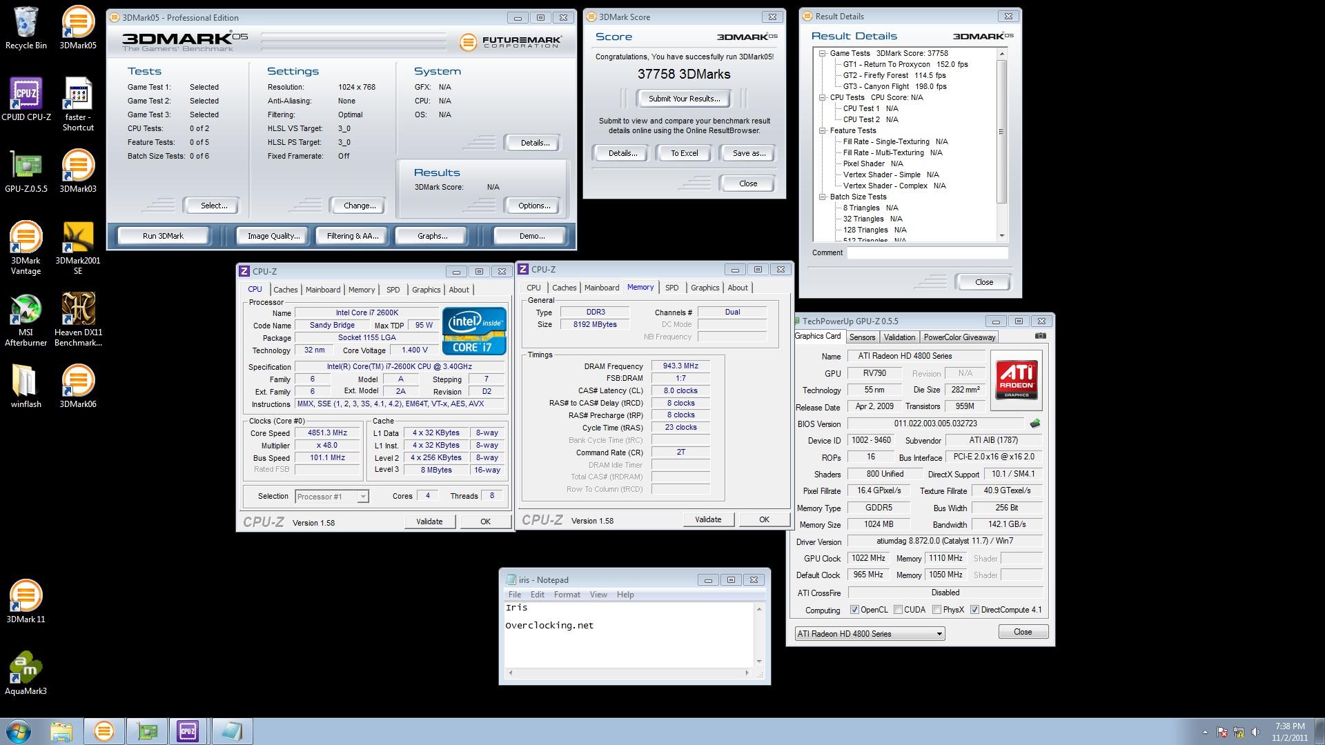Click the GPU-Z BIOS save chip icon
1325x745 pixels.
(1034, 424)
